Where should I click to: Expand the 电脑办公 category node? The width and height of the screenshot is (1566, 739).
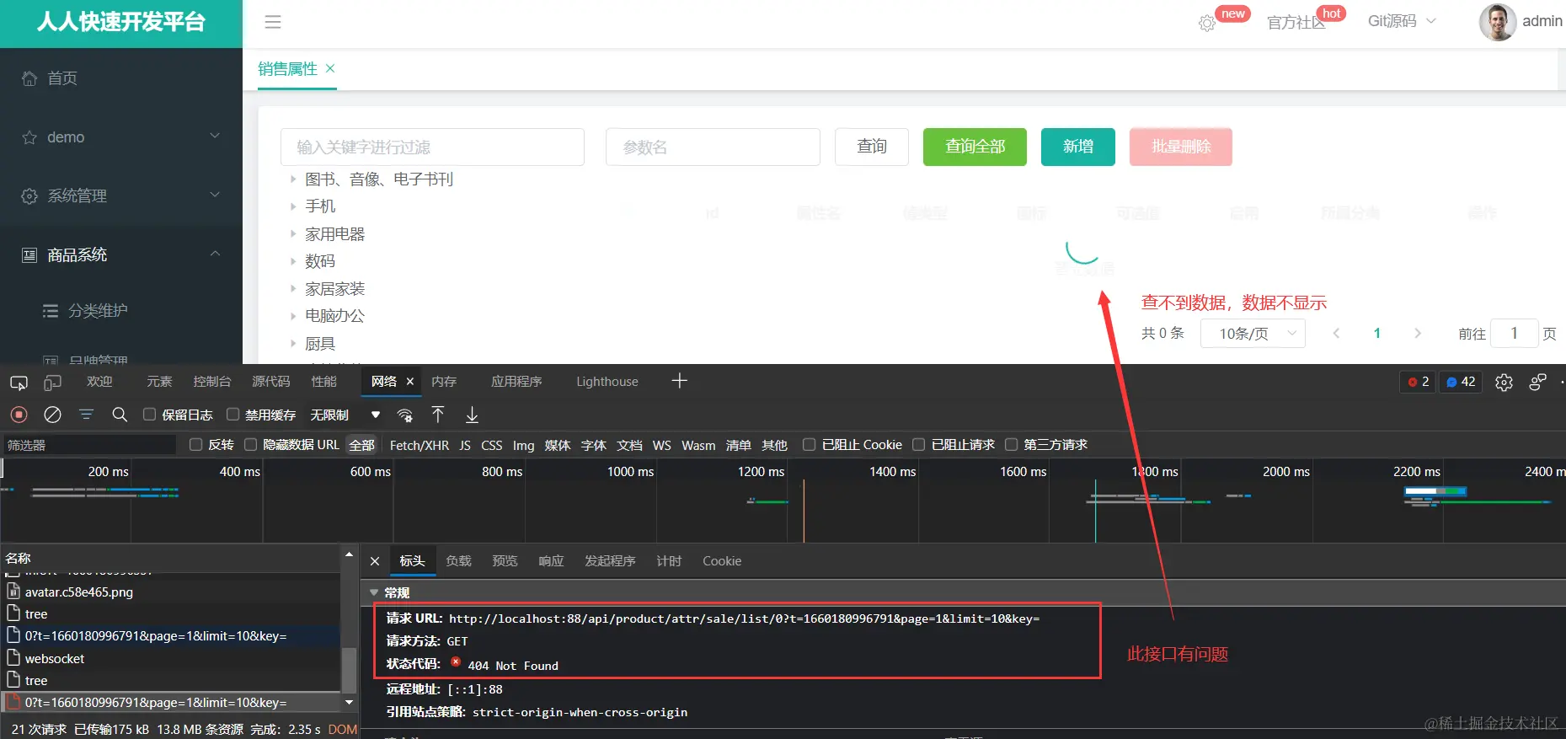point(293,316)
